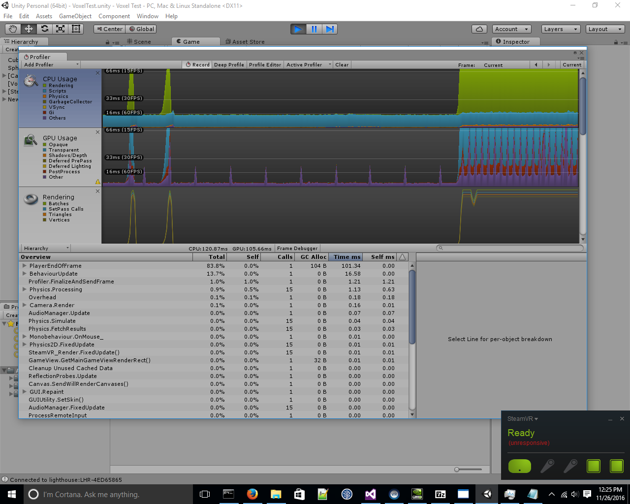The height and width of the screenshot is (504, 630).
Task: Click the overview list vertical scrollbar
Action: [412, 306]
